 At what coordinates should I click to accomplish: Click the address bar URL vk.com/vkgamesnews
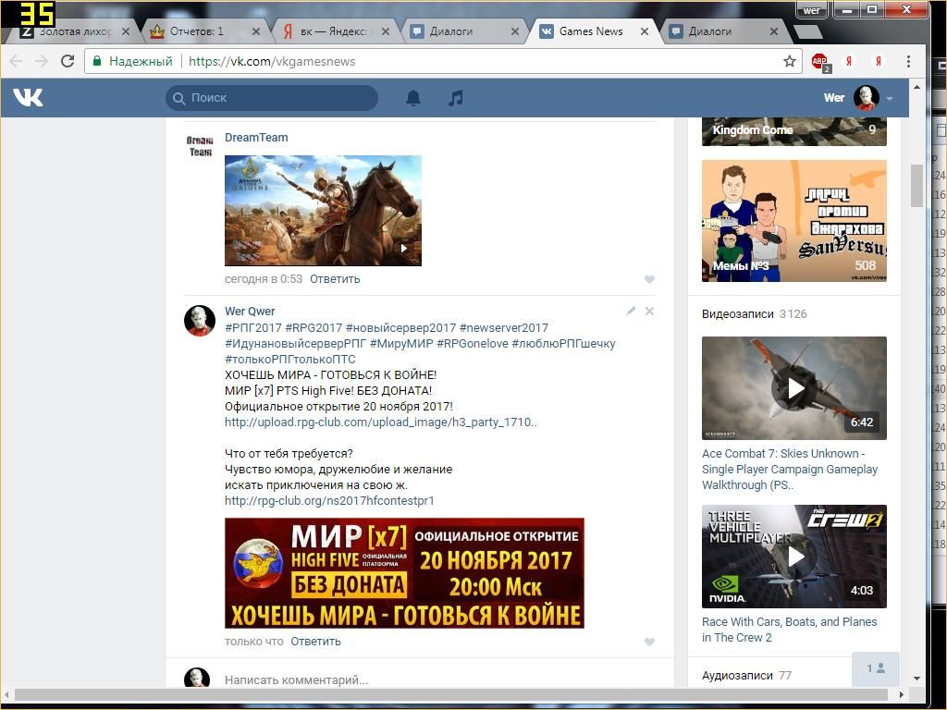pyautogui.click(x=272, y=61)
